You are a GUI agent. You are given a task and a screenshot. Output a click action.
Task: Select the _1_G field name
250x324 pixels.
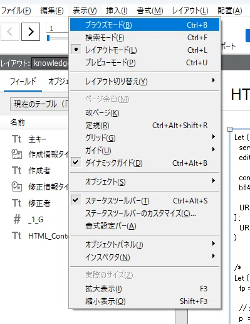coord(36,220)
